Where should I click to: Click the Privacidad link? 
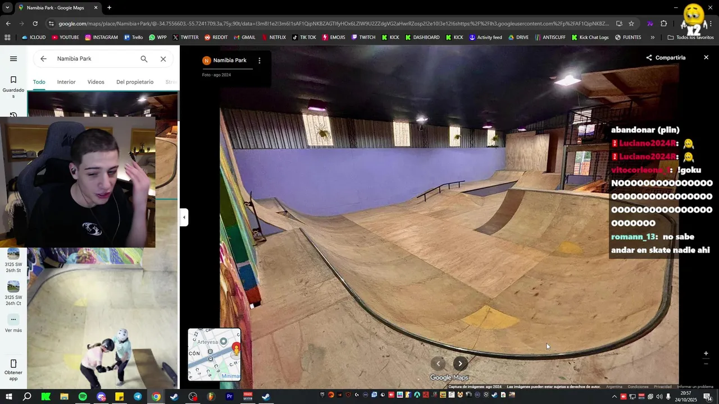[x=663, y=387]
